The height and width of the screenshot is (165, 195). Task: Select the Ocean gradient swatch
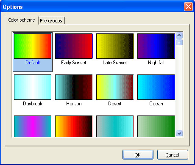point(156,87)
